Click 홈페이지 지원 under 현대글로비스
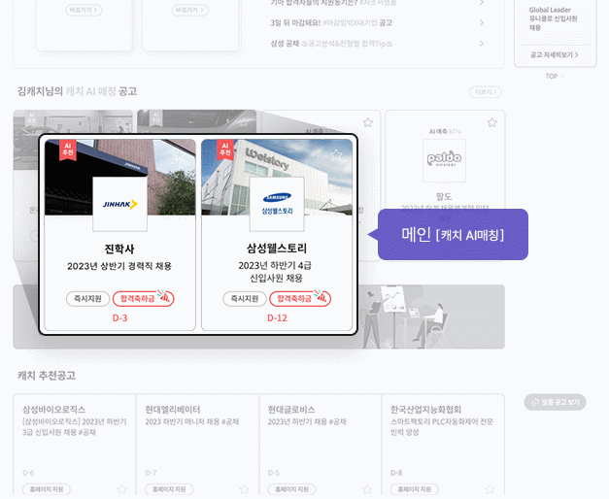The width and height of the screenshot is (609, 499). pos(292,489)
